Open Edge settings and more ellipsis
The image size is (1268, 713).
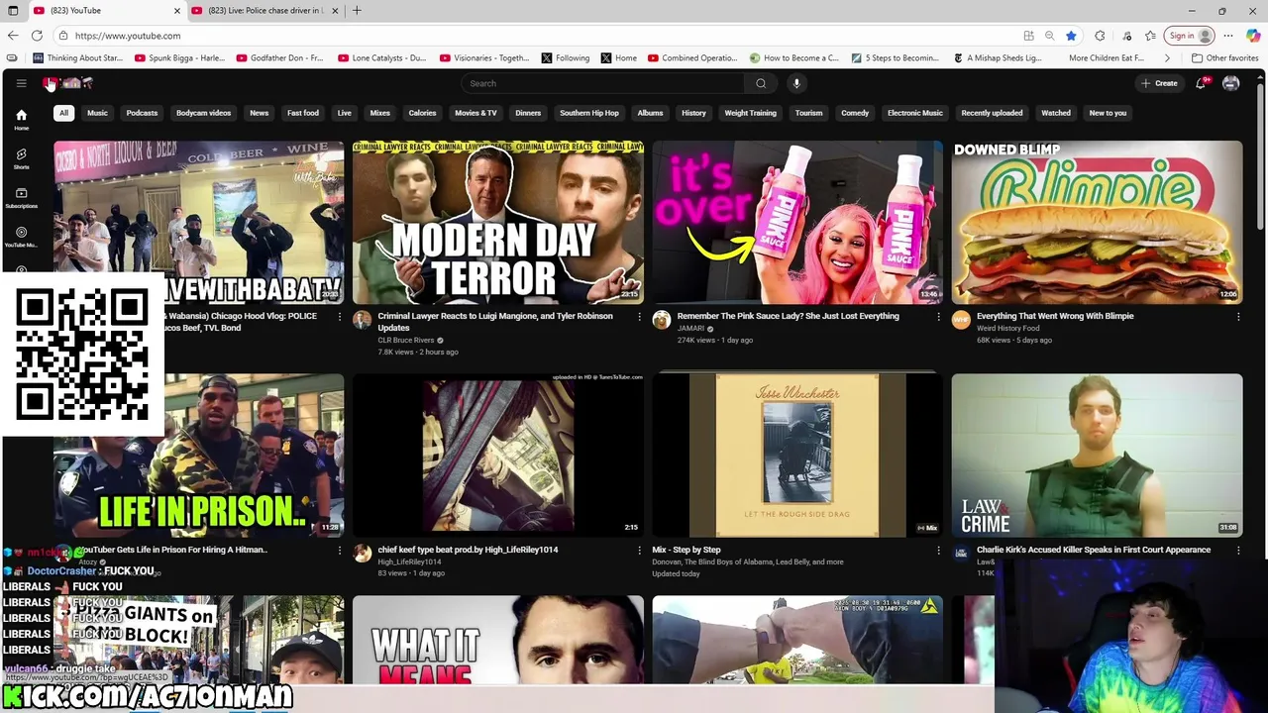click(x=1228, y=36)
